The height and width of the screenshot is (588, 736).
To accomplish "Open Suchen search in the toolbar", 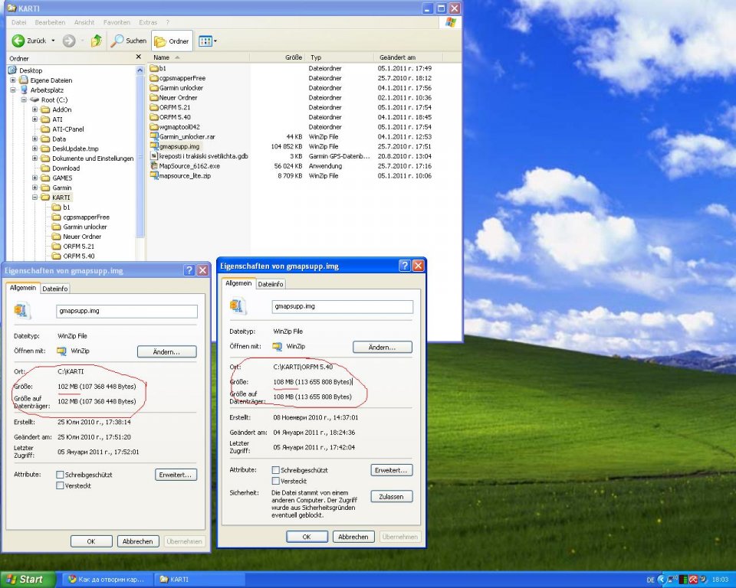I will (x=128, y=41).
